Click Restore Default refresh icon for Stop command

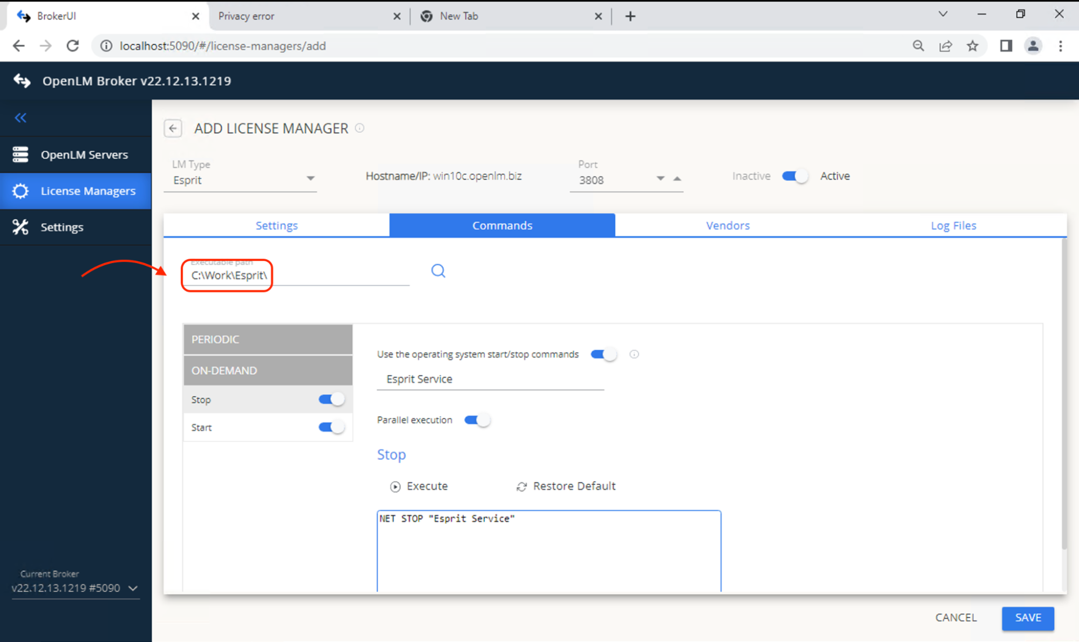tap(521, 486)
